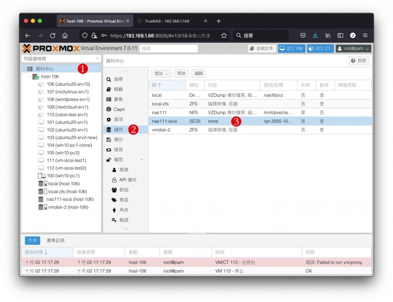The image size is (393, 302).
Task: Close the TrueNAS browser tab
Action: coord(206,21)
